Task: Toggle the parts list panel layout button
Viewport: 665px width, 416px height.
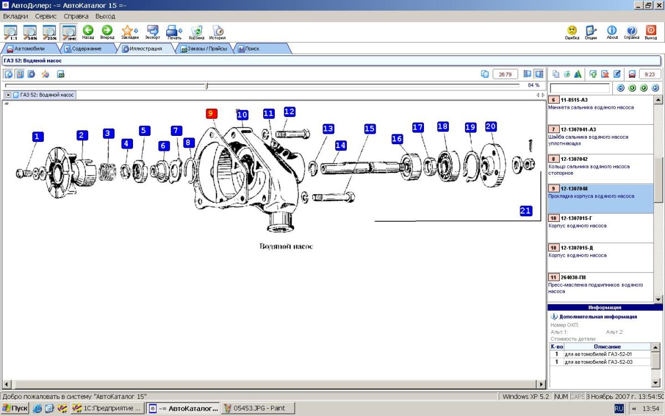Action: coord(539,74)
